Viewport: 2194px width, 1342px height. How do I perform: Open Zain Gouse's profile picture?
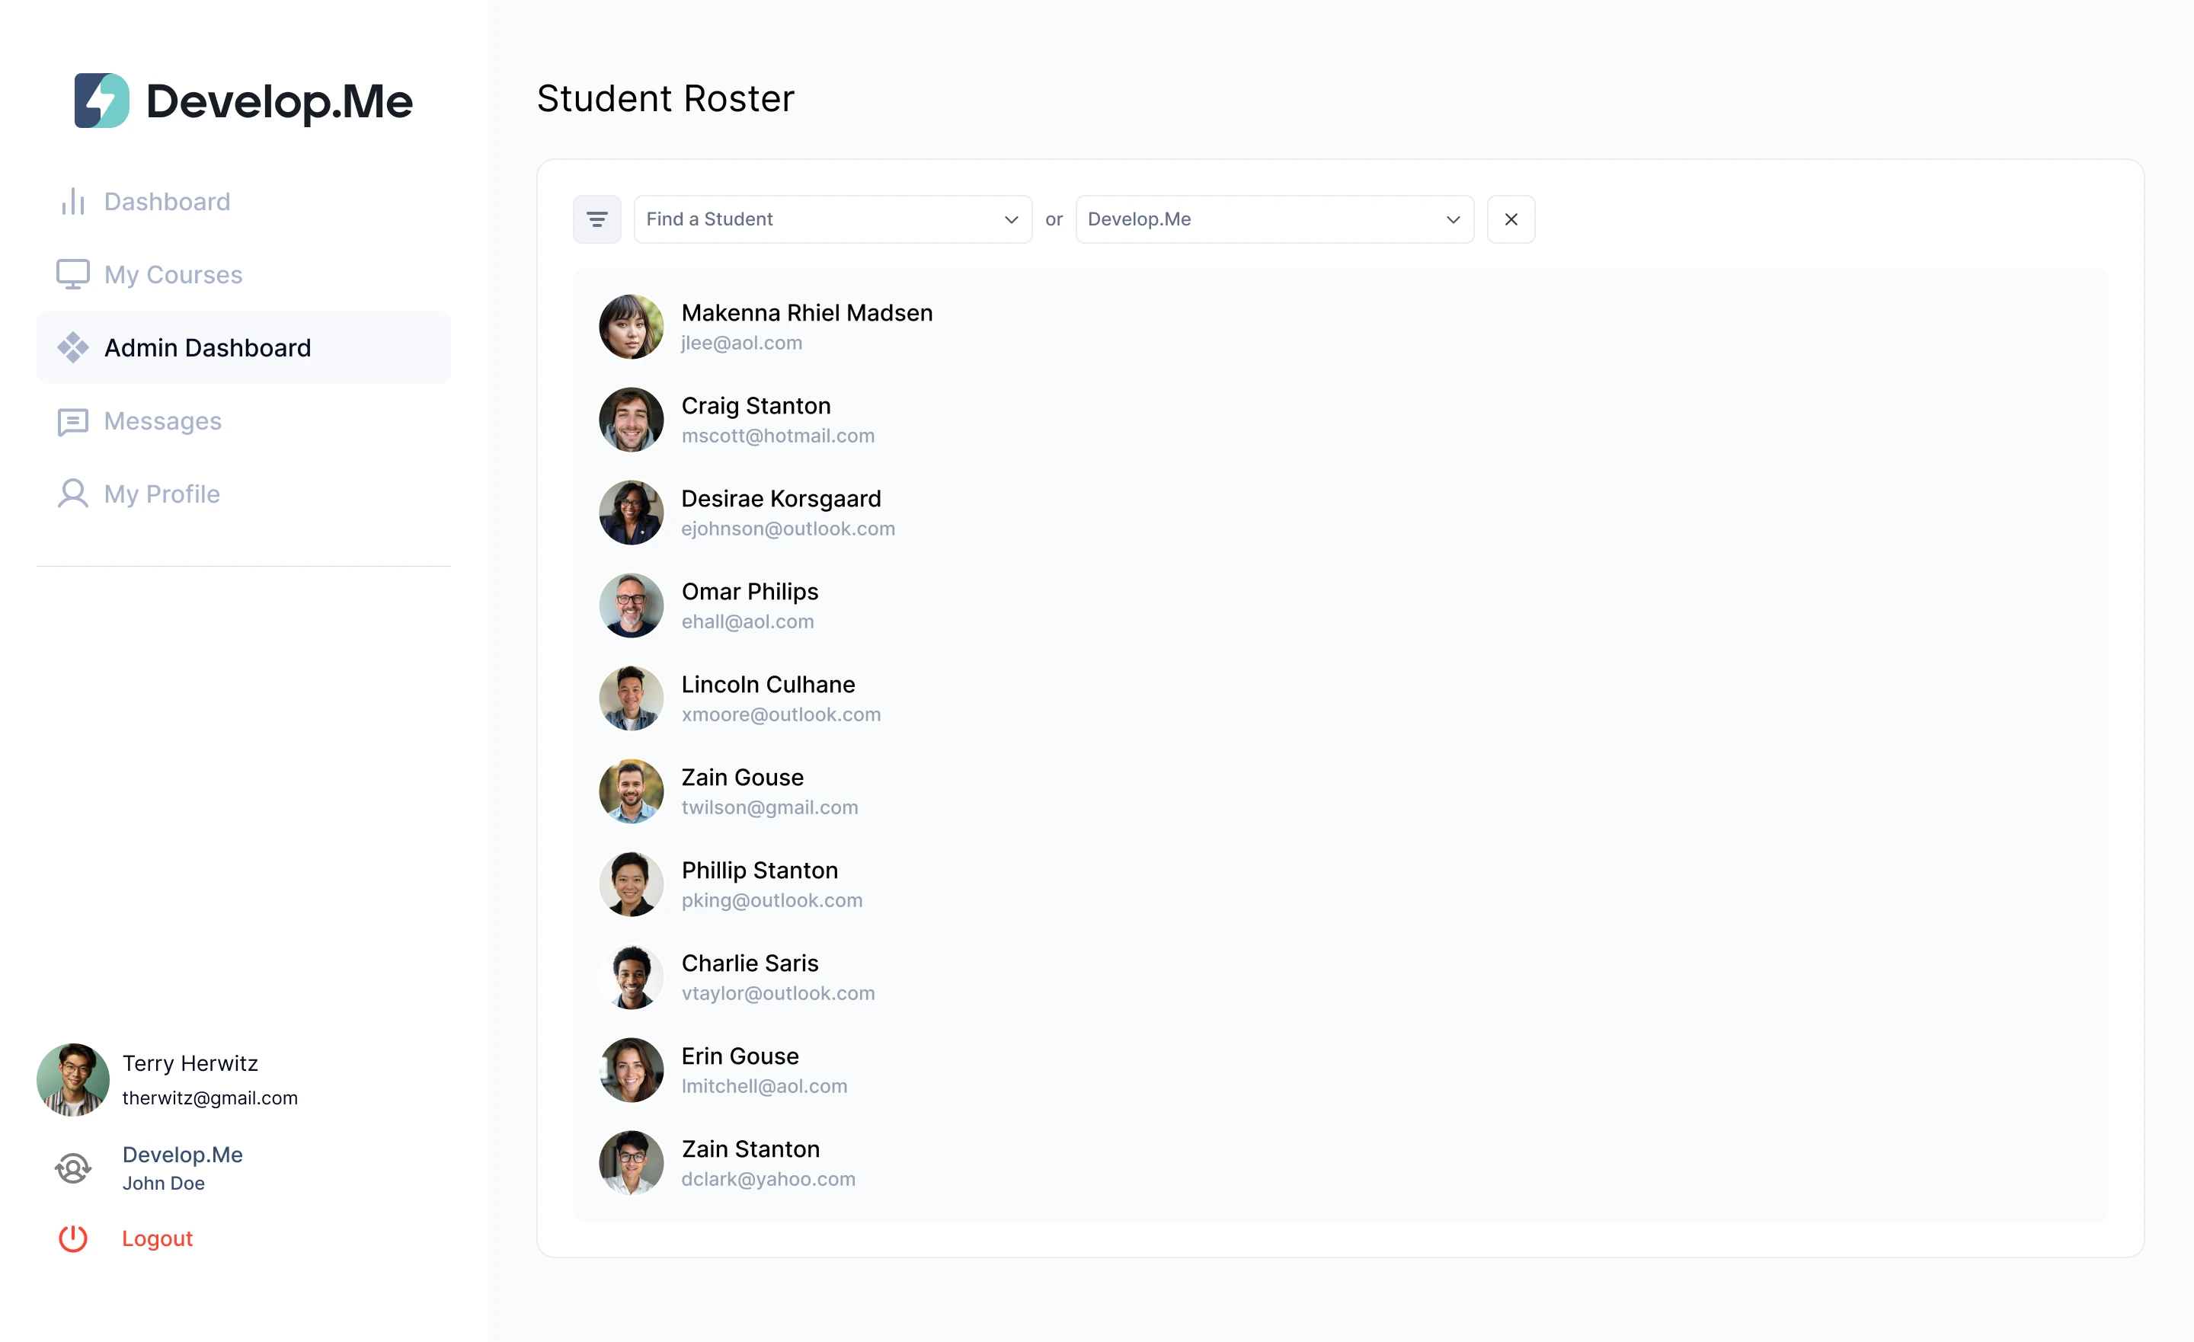(632, 791)
